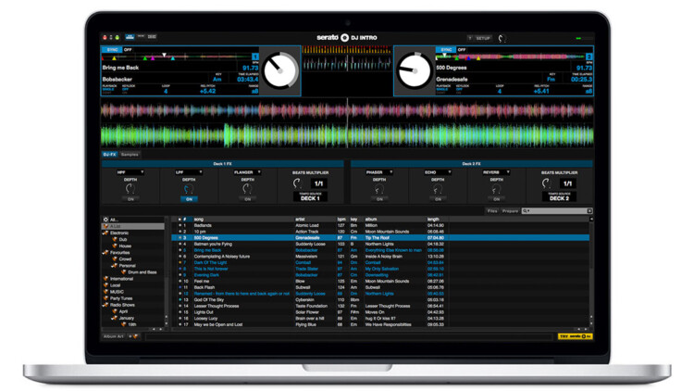Click DECK 2 tempo source button
Viewport: 694px width, 391px height.
click(559, 198)
